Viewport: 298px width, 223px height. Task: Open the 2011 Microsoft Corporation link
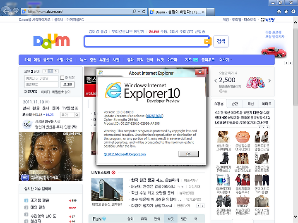click(x=125, y=154)
